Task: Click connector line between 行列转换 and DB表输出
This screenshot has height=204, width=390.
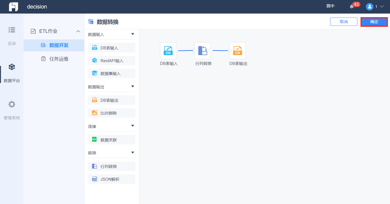Action: pyautogui.click(x=220, y=51)
